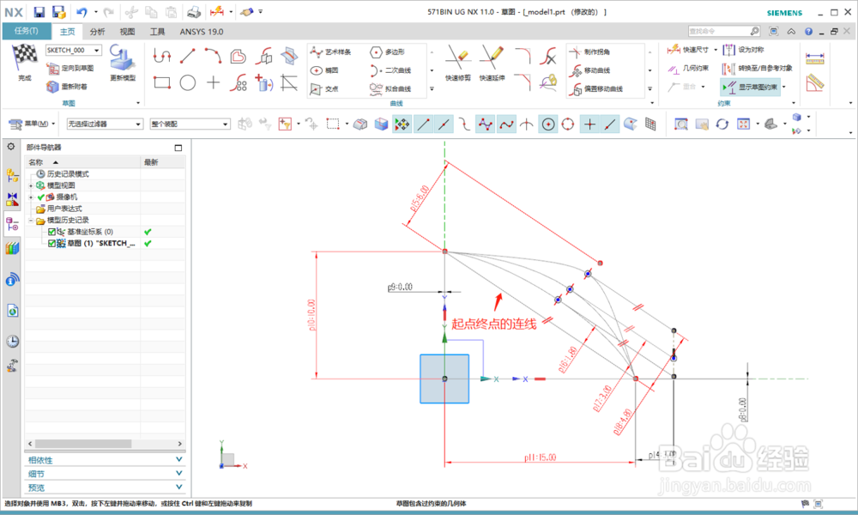Select the Point plus tool
The width and height of the screenshot is (858, 515).
(x=213, y=82)
